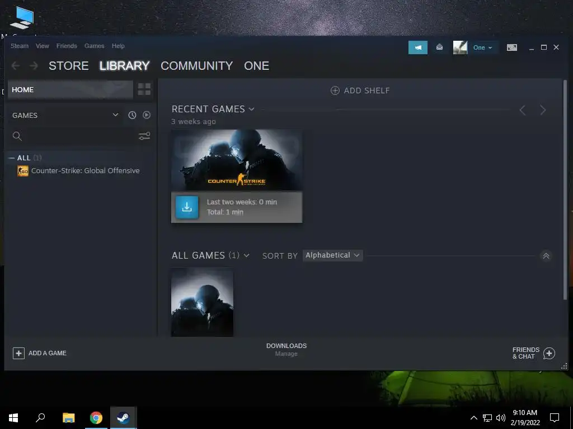Image resolution: width=573 pixels, height=429 pixels.
Task: Click the Counter-Strike GO sidebar icon
Action: [x=22, y=171]
